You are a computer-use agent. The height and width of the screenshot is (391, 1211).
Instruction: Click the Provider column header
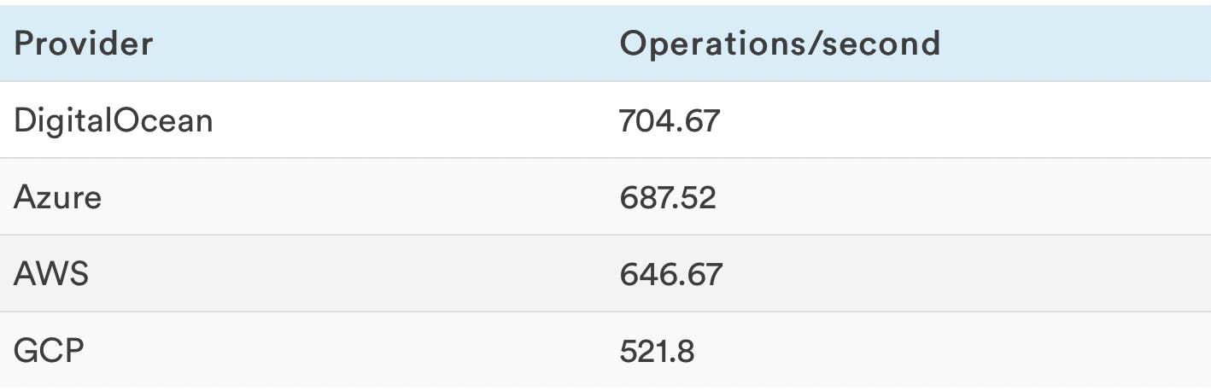[84, 44]
